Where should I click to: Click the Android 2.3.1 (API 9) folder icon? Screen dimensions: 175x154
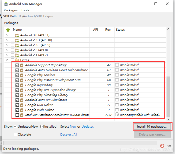[x=17, y=45]
